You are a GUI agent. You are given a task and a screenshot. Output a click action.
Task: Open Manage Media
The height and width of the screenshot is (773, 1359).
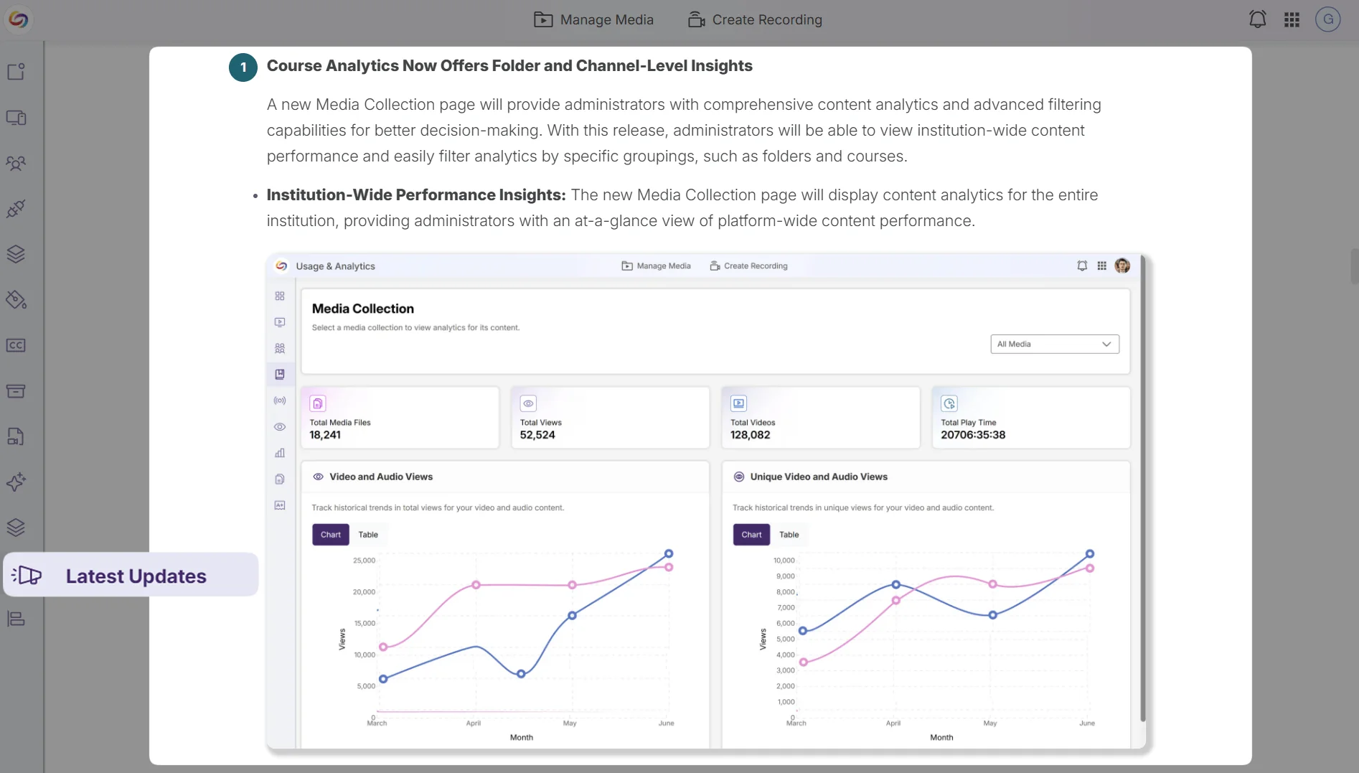tap(593, 19)
